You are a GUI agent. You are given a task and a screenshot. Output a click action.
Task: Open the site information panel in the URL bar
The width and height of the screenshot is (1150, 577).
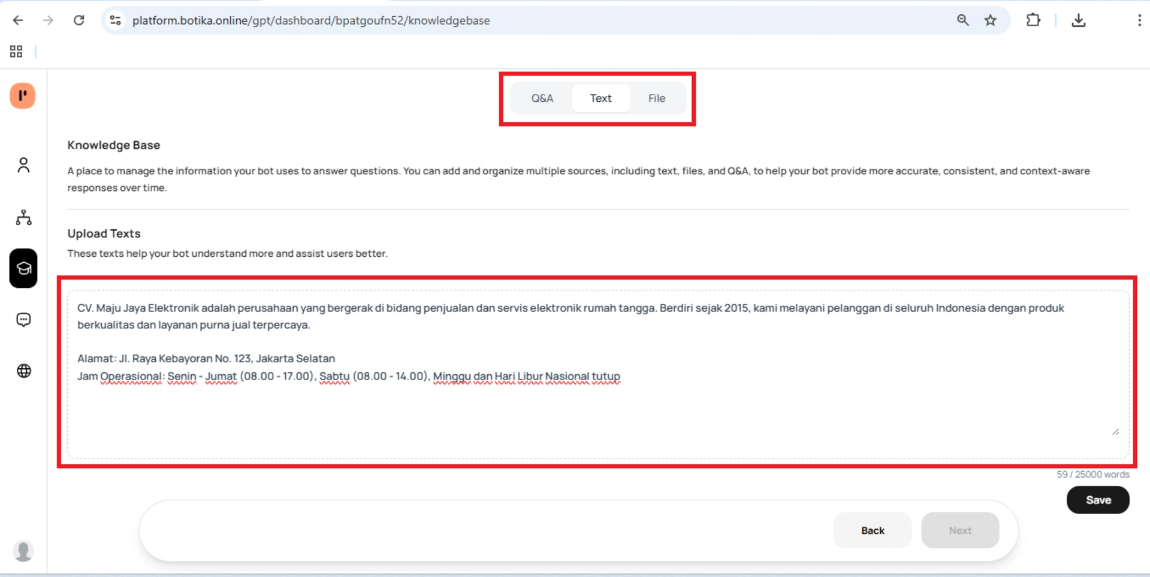(115, 20)
